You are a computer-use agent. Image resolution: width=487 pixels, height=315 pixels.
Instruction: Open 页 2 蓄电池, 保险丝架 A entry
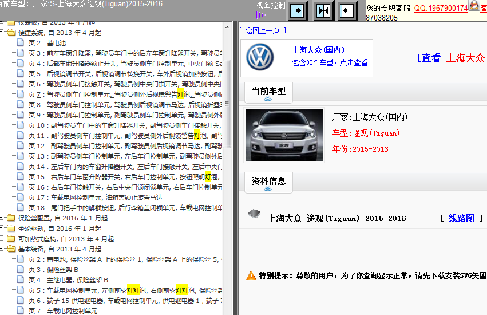125,259
